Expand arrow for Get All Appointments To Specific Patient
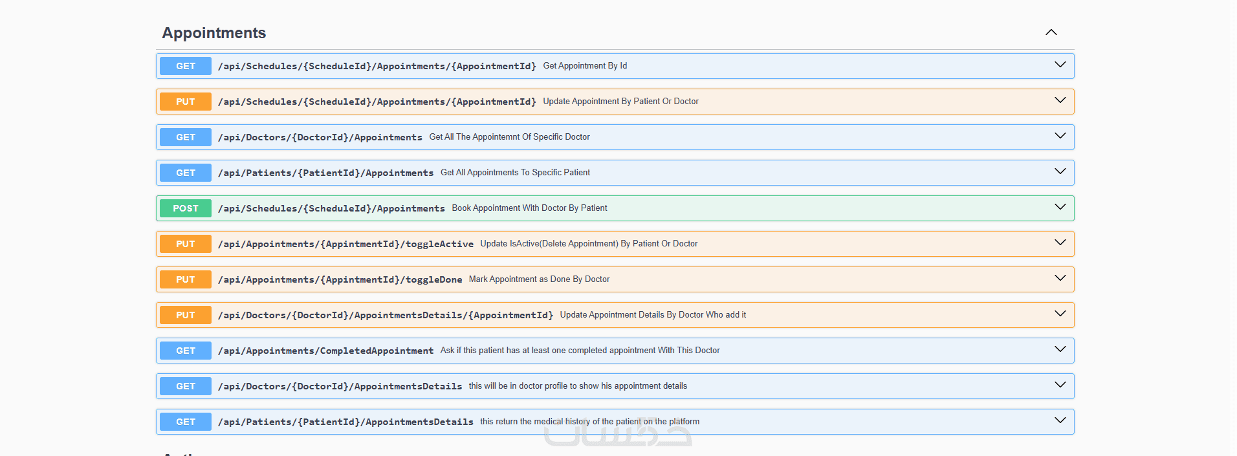The image size is (1237, 456). click(1060, 172)
